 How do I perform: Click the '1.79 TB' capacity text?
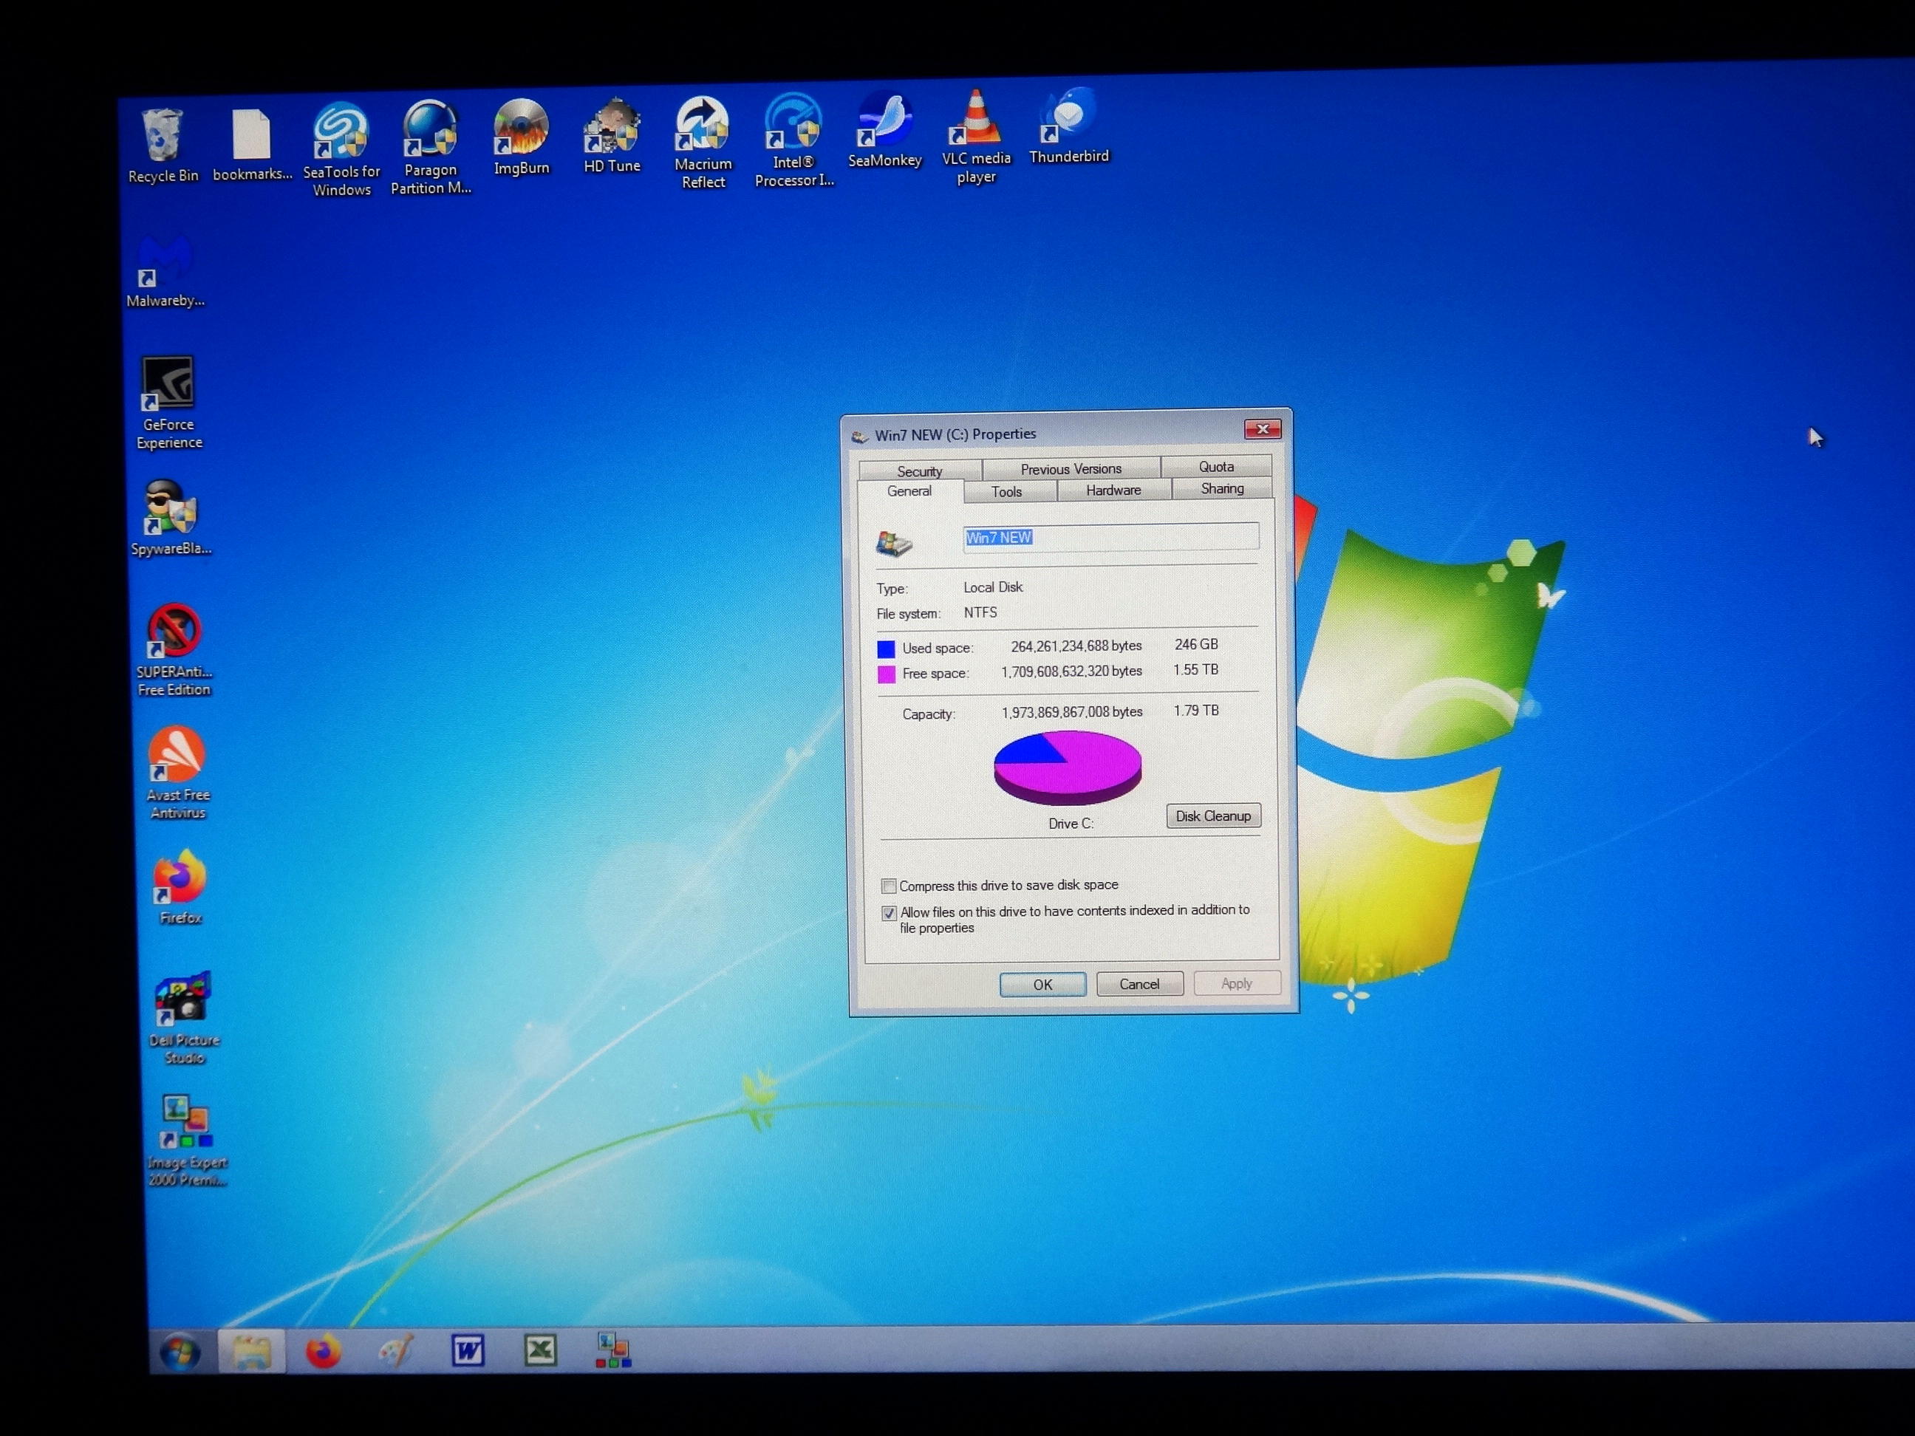pos(1195,710)
